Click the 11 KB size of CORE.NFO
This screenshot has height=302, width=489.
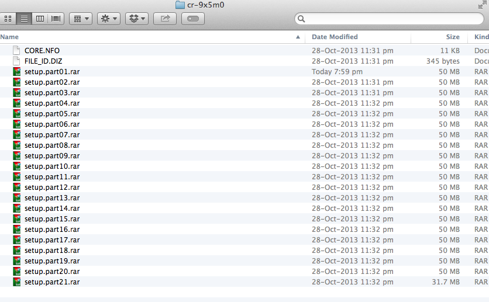(x=450, y=50)
